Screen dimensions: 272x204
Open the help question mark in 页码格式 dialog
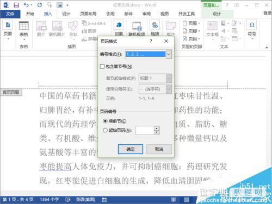[x=151, y=41]
